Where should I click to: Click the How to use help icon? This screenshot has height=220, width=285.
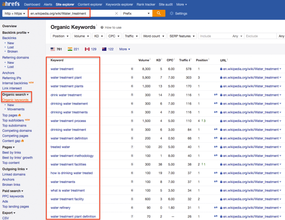102,28
